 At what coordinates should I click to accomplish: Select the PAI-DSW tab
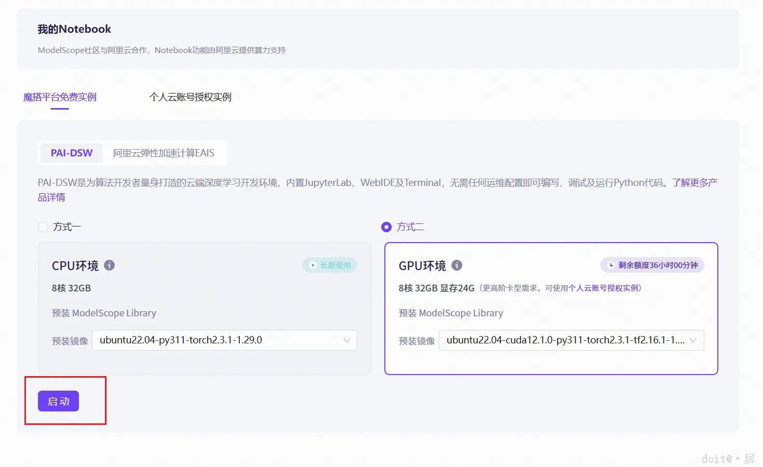tap(71, 153)
